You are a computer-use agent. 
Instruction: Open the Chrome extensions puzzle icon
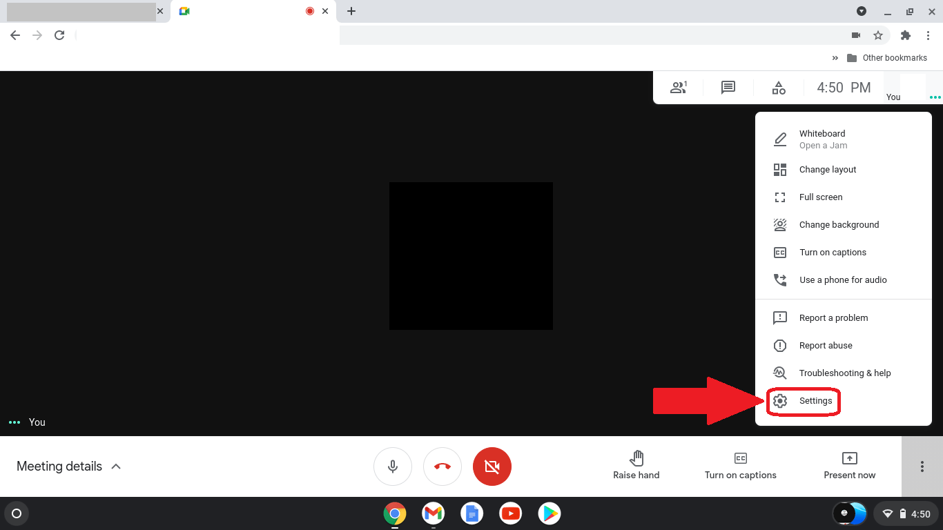(x=906, y=35)
